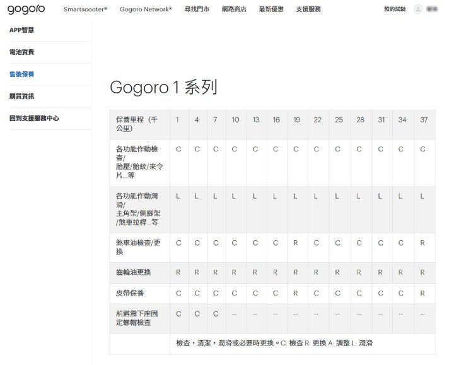This screenshot has height=365, width=454.
Task: Click mileage column header 4
Action: pos(197,120)
